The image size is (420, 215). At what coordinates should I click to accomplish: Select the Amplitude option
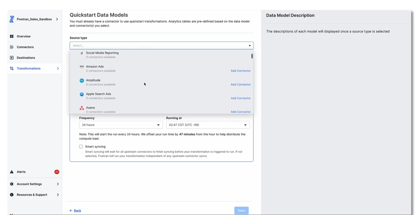click(161, 82)
